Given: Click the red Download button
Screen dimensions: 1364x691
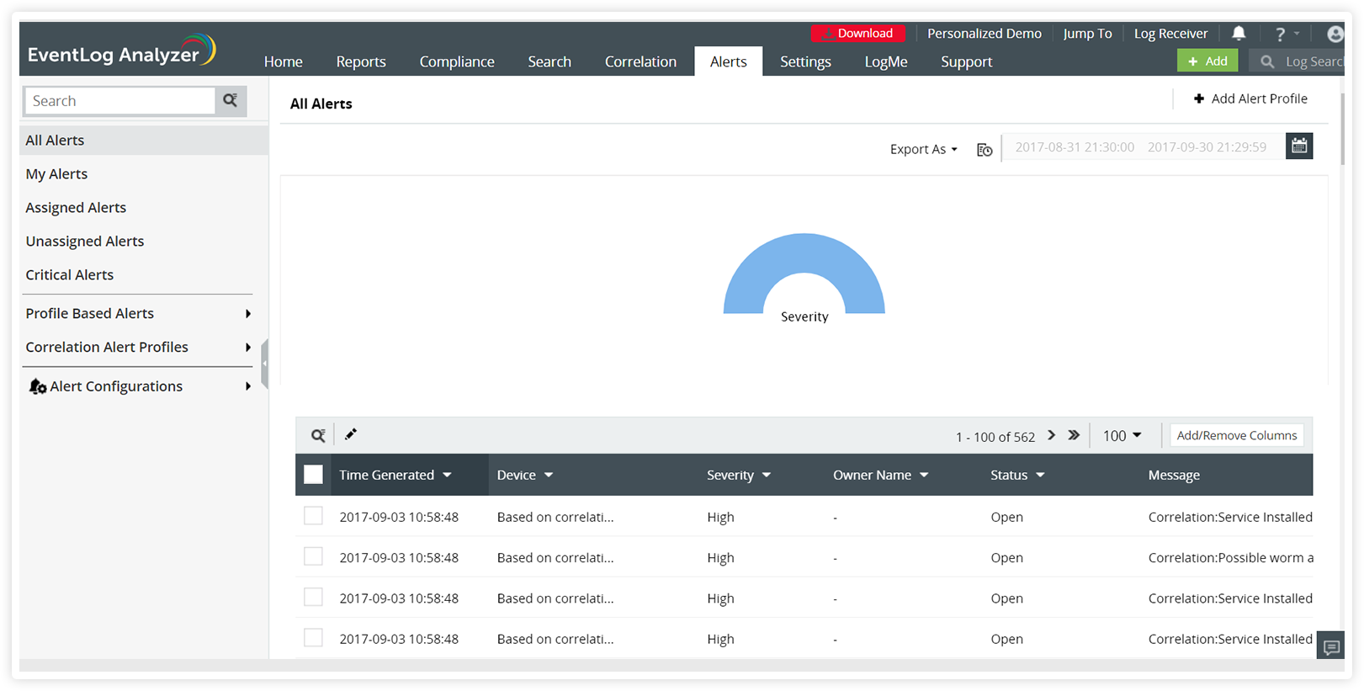Looking at the screenshot, I should click(x=858, y=34).
